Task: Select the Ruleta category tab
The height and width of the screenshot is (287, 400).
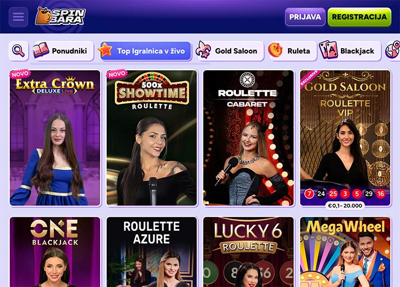Action: pyautogui.click(x=292, y=51)
